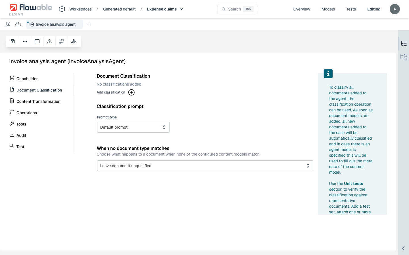This screenshot has height=255, width=409.
Task: Click the version compare arrows icon
Action: tap(62, 41)
